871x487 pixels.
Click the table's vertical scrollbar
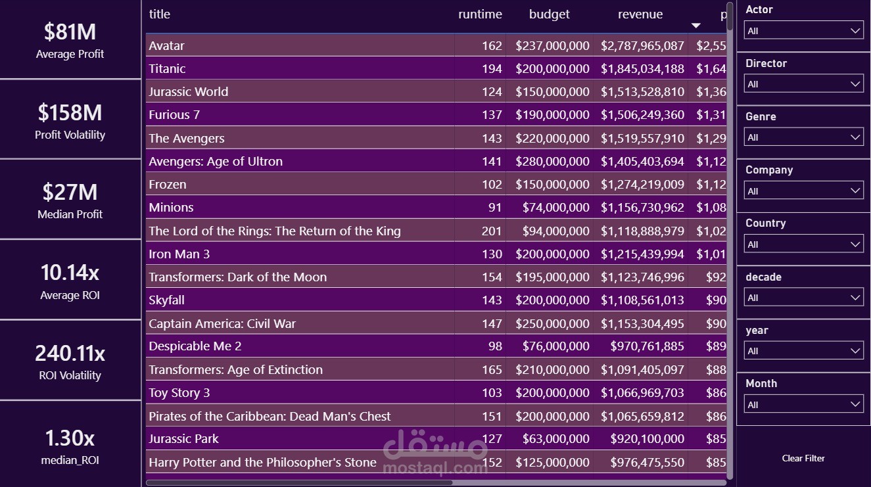[730, 16]
